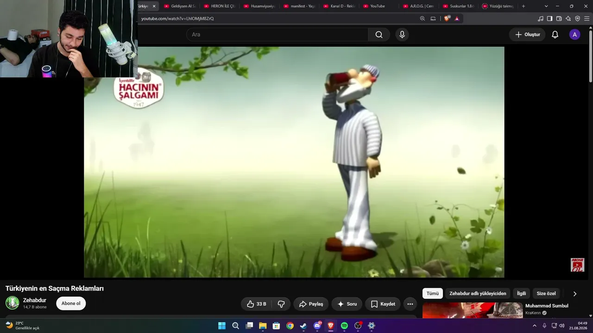Like the video (33 B)
593x333 pixels.
click(257, 304)
